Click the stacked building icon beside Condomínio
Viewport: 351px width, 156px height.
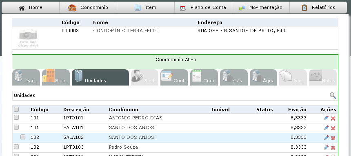[72, 8]
